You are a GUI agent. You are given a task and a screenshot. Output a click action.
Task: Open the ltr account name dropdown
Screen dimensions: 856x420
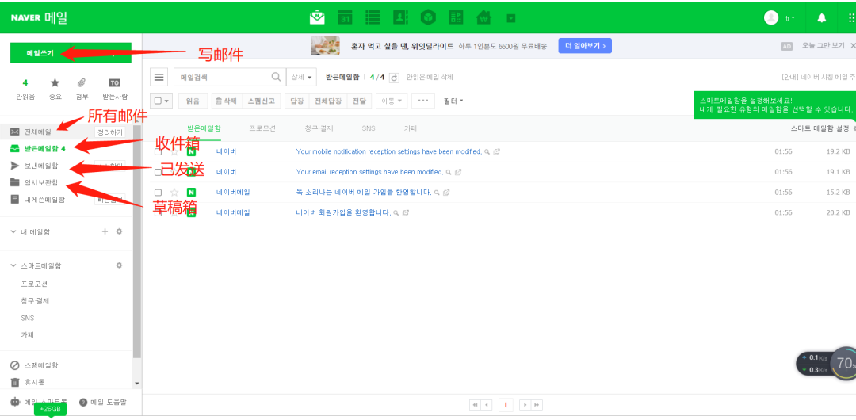[789, 18]
